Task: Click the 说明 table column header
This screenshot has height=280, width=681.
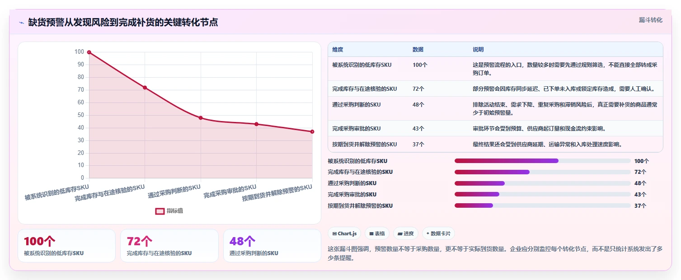Action: click(x=478, y=50)
